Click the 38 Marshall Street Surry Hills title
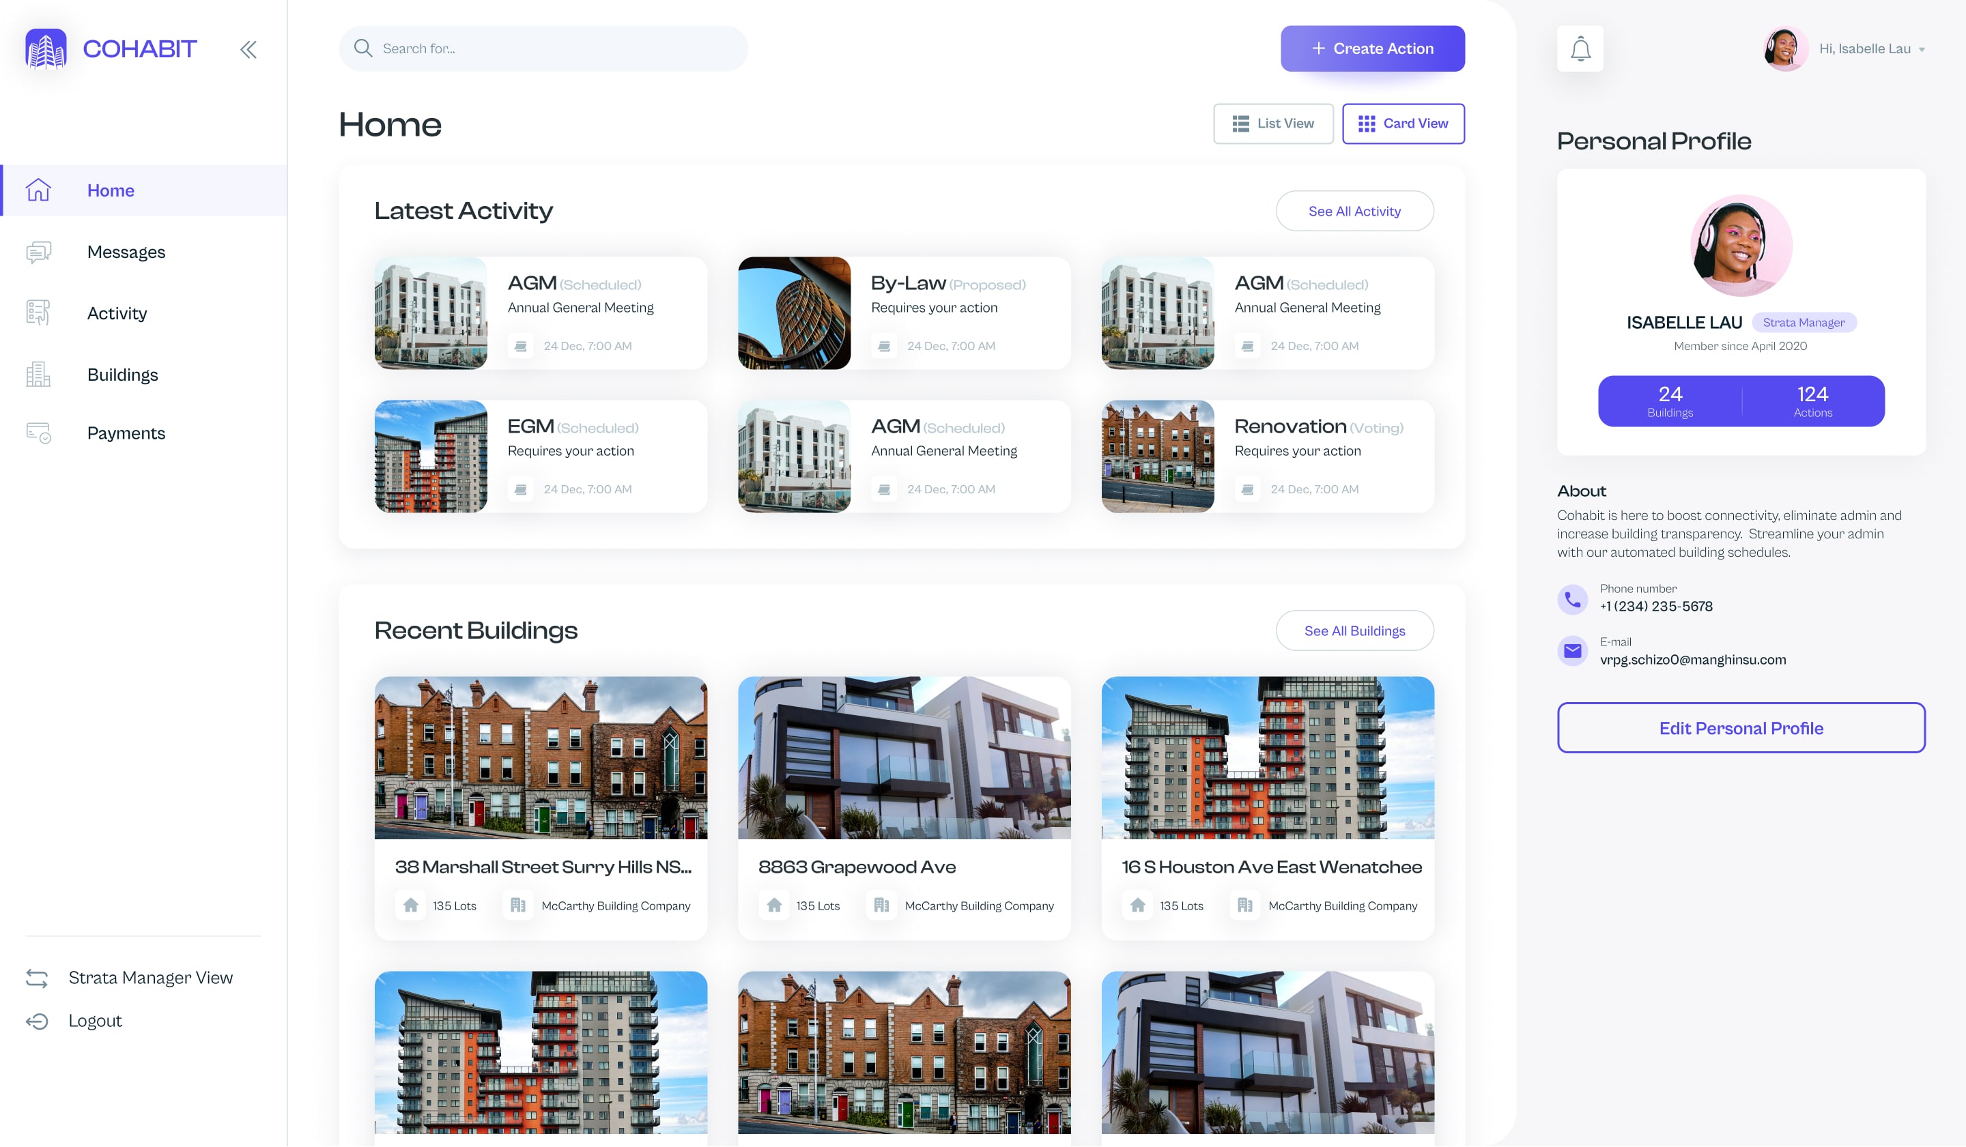Screen dimensions: 1966x1147 [x=543, y=867]
